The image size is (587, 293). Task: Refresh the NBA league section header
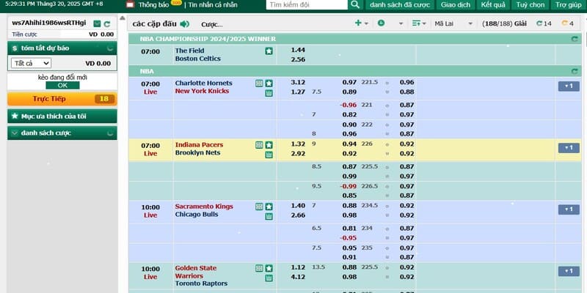coord(575,71)
